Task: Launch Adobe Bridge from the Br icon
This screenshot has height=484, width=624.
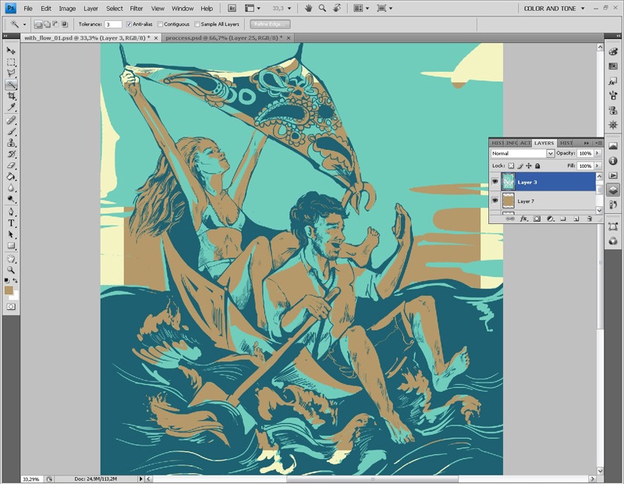Action: 234,8
